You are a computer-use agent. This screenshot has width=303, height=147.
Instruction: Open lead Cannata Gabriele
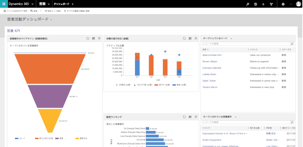tap(212, 68)
